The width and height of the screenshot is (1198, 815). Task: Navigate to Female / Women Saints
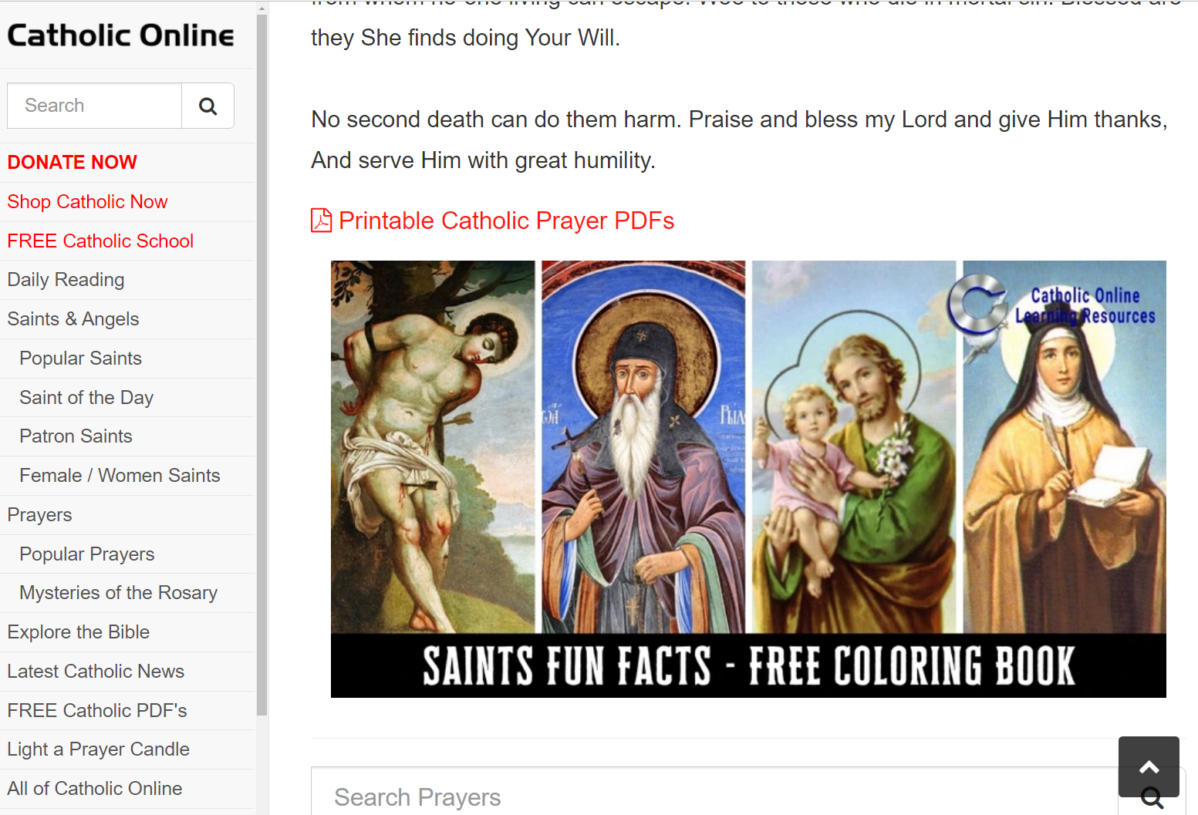click(120, 476)
